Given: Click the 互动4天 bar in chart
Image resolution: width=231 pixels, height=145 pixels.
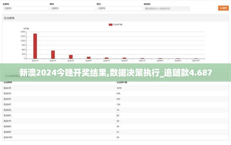Looking at the screenshot, I should (x=89, y=58).
